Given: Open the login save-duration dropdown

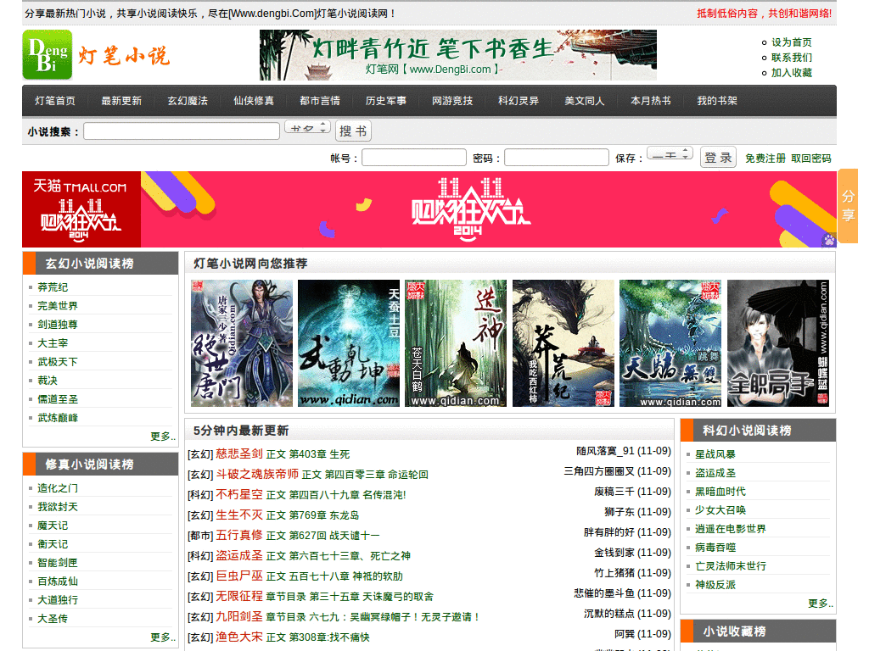Looking at the screenshot, I should click(x=670, y=154).
